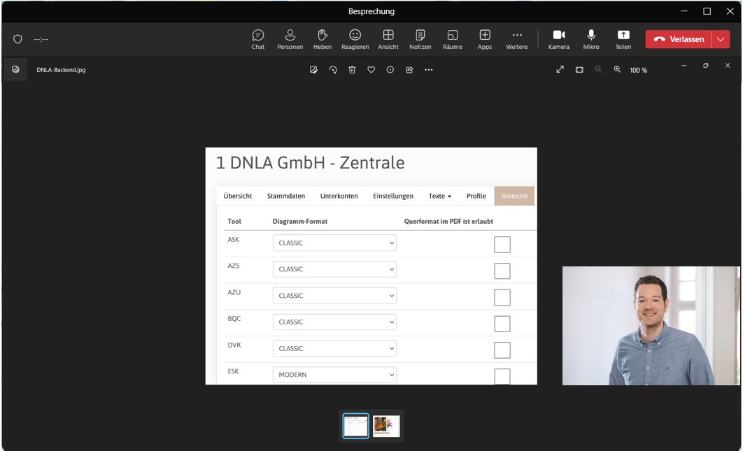Check Querformat checkbox for ASK
743x451 pixels.
[x=502, y=245]
